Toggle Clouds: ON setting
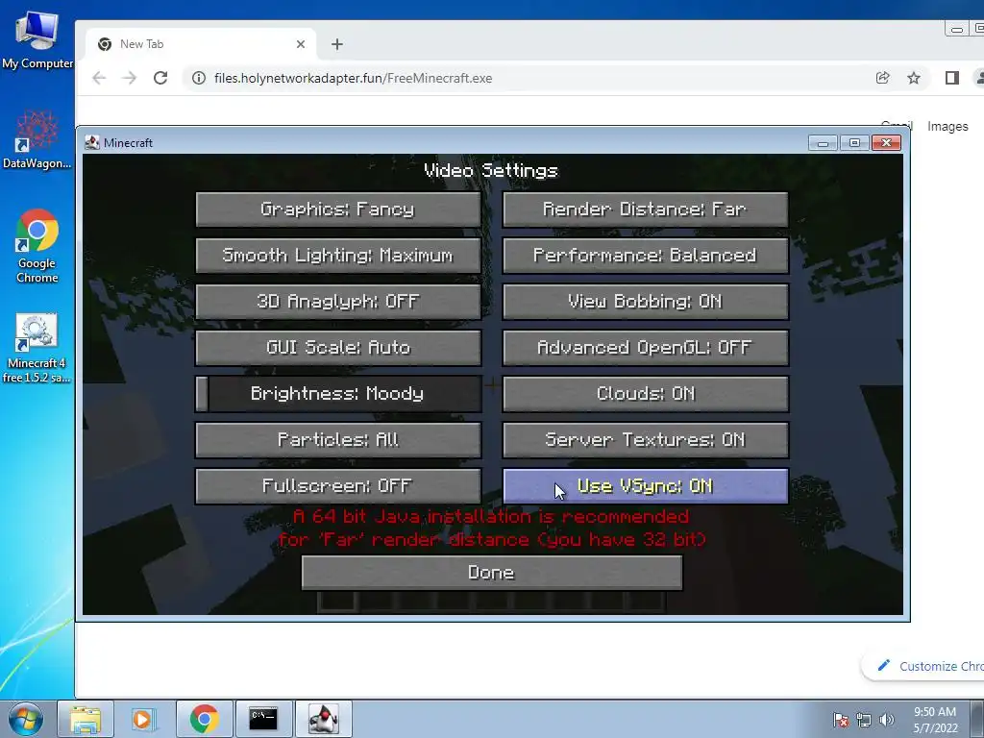 [645, 394]
